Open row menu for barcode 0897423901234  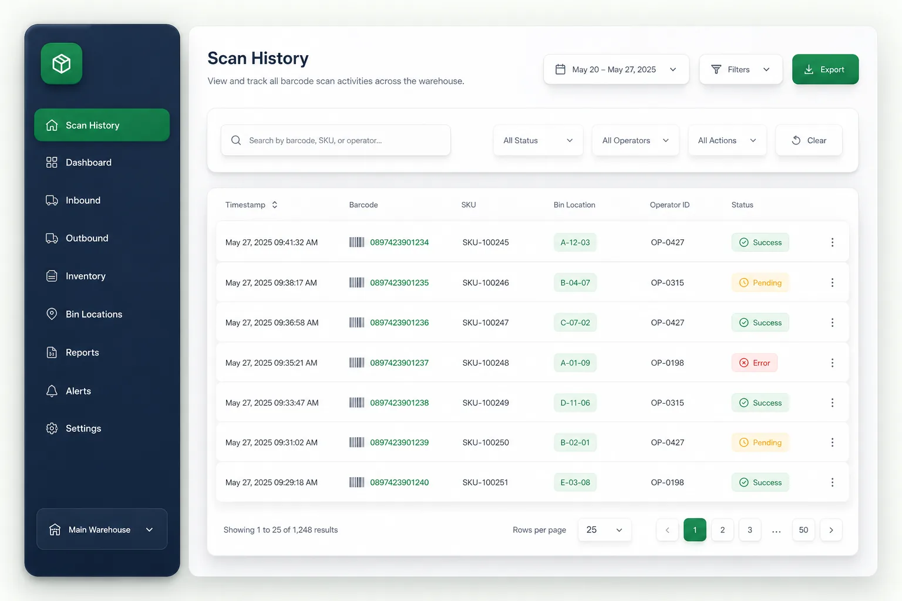[832, 242]
